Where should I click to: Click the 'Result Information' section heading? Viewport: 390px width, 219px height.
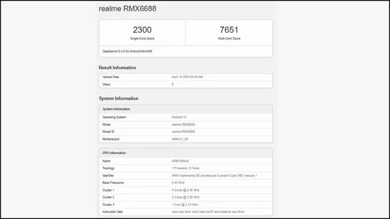[x=118, y=68]
